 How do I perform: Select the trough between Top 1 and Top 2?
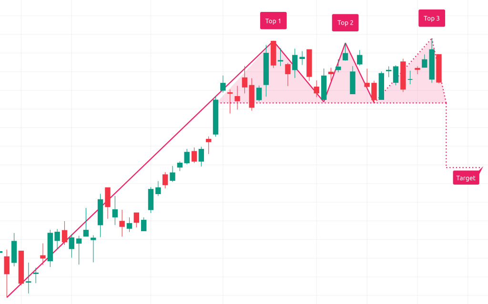pos(324,102)
